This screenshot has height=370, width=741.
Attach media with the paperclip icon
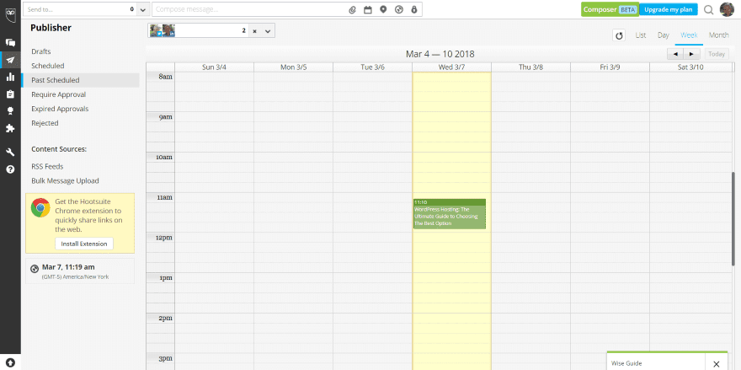pos(352,9)
